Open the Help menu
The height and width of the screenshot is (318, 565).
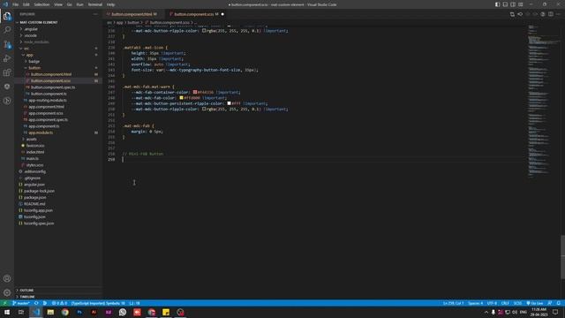point(110,4)
